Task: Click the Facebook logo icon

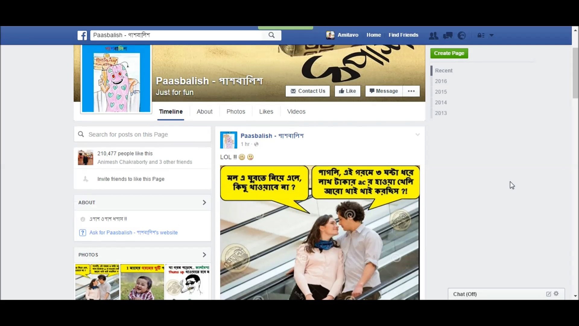Action: click(x=82, y=35)
